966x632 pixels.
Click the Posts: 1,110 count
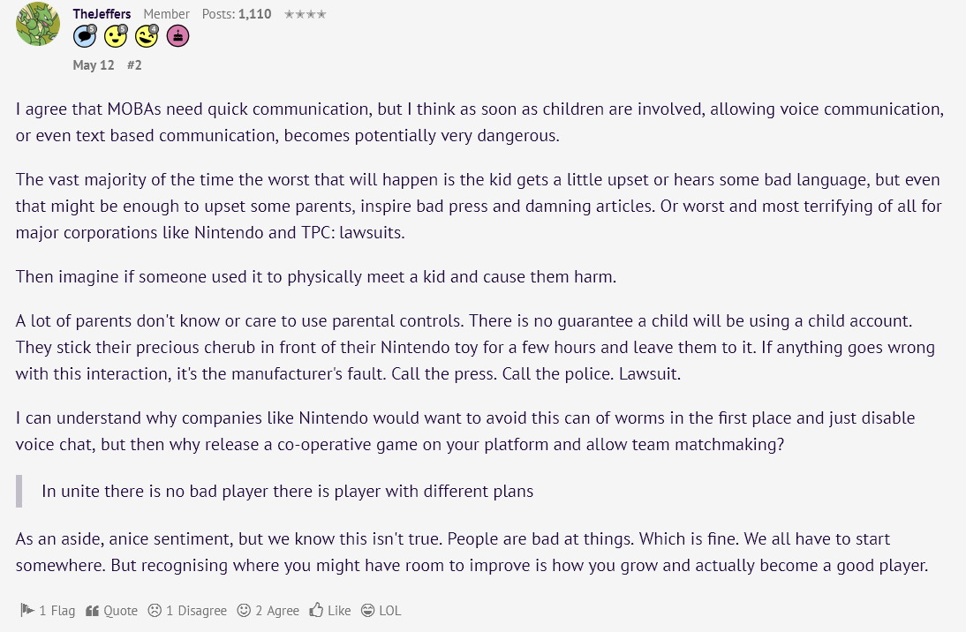point(237,13)
